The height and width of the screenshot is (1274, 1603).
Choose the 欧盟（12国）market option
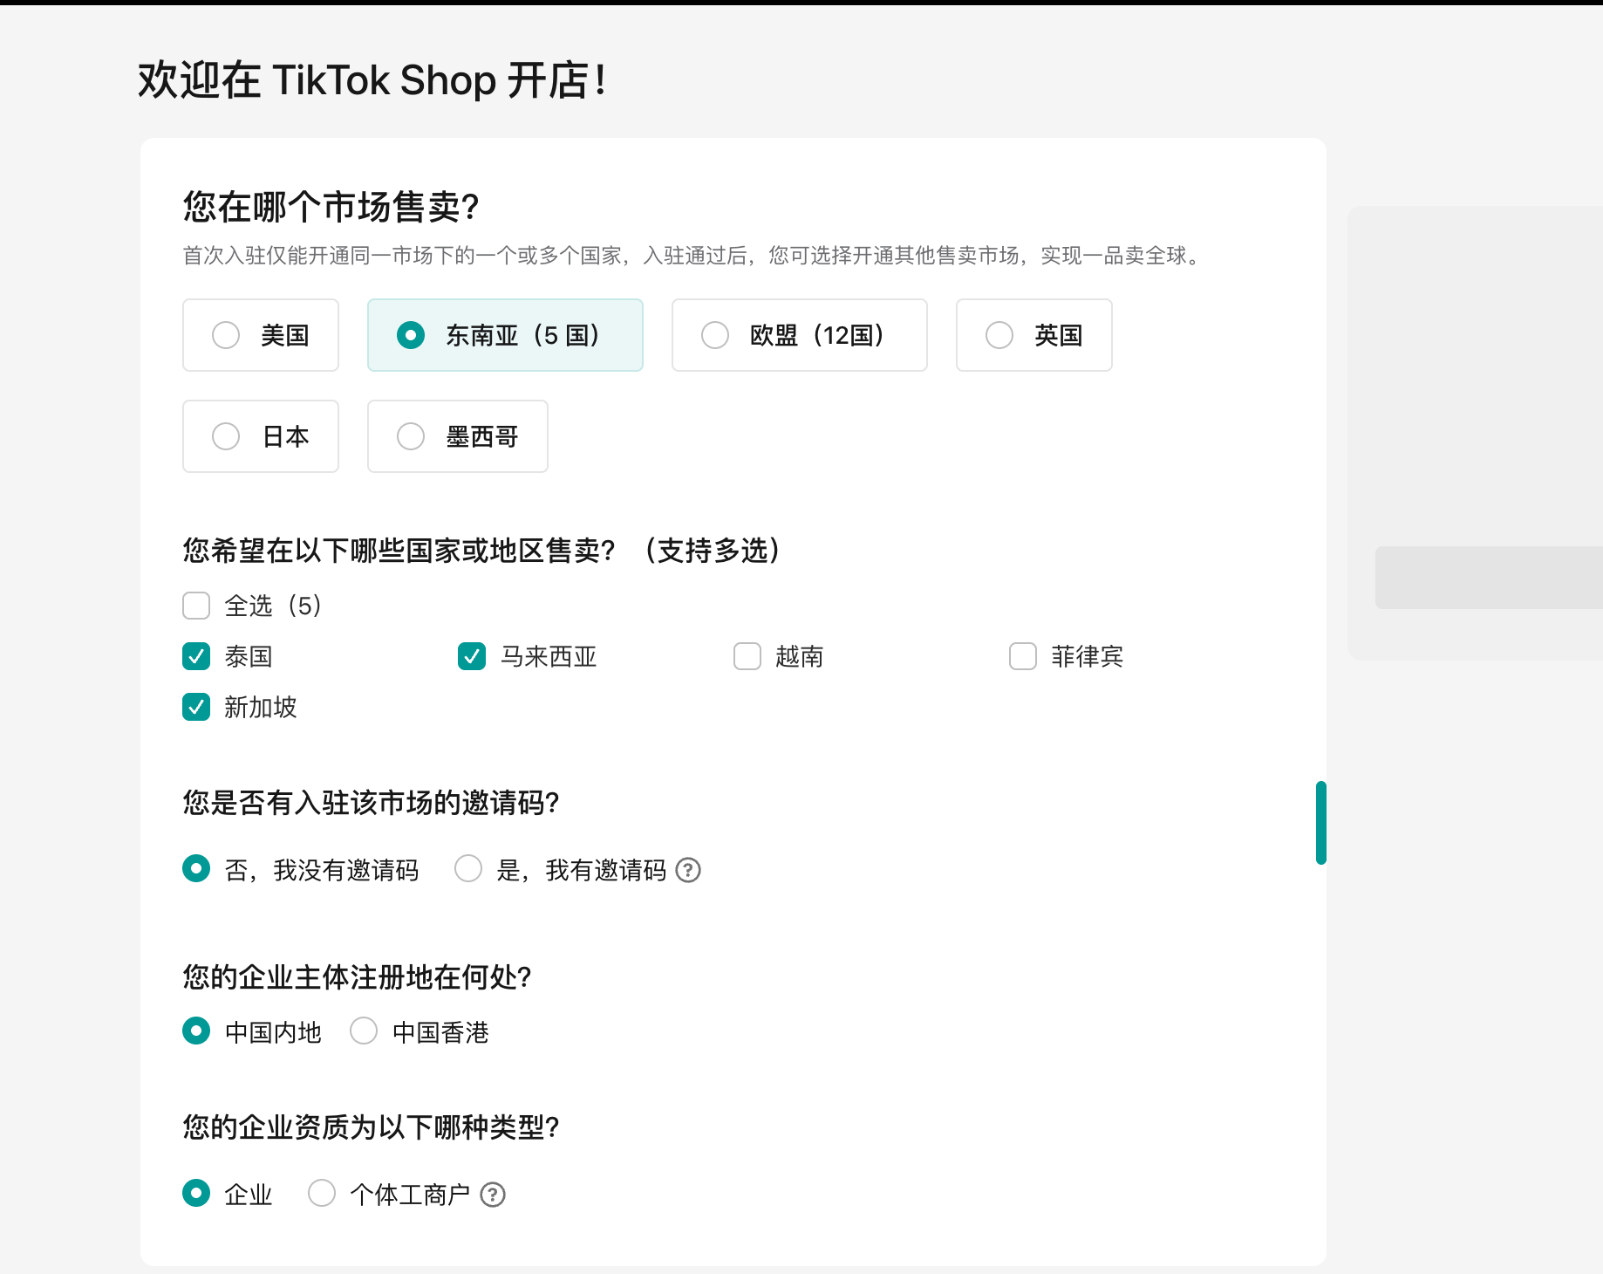799,335
